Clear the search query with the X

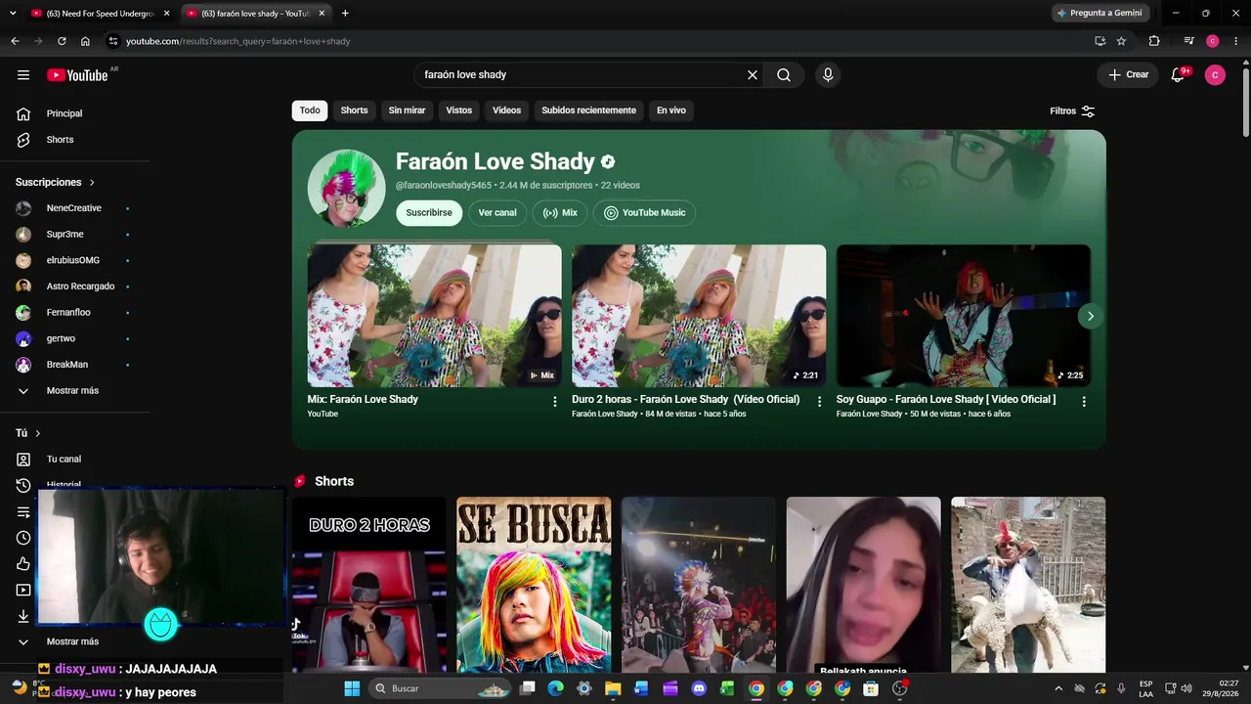point(753,75)
